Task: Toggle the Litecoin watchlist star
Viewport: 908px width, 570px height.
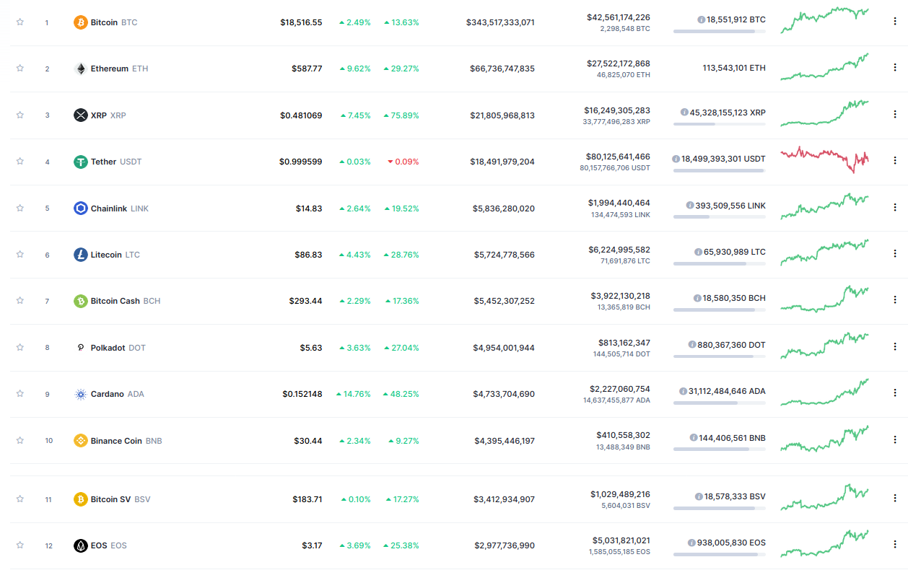Action: pos(20,254)
